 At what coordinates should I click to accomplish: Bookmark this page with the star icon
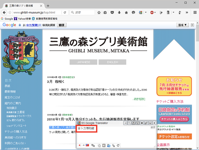click(99, 12)
